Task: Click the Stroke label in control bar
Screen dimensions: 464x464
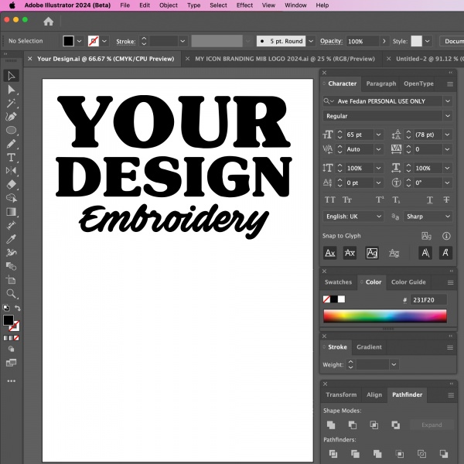Action: click(126, 42)
